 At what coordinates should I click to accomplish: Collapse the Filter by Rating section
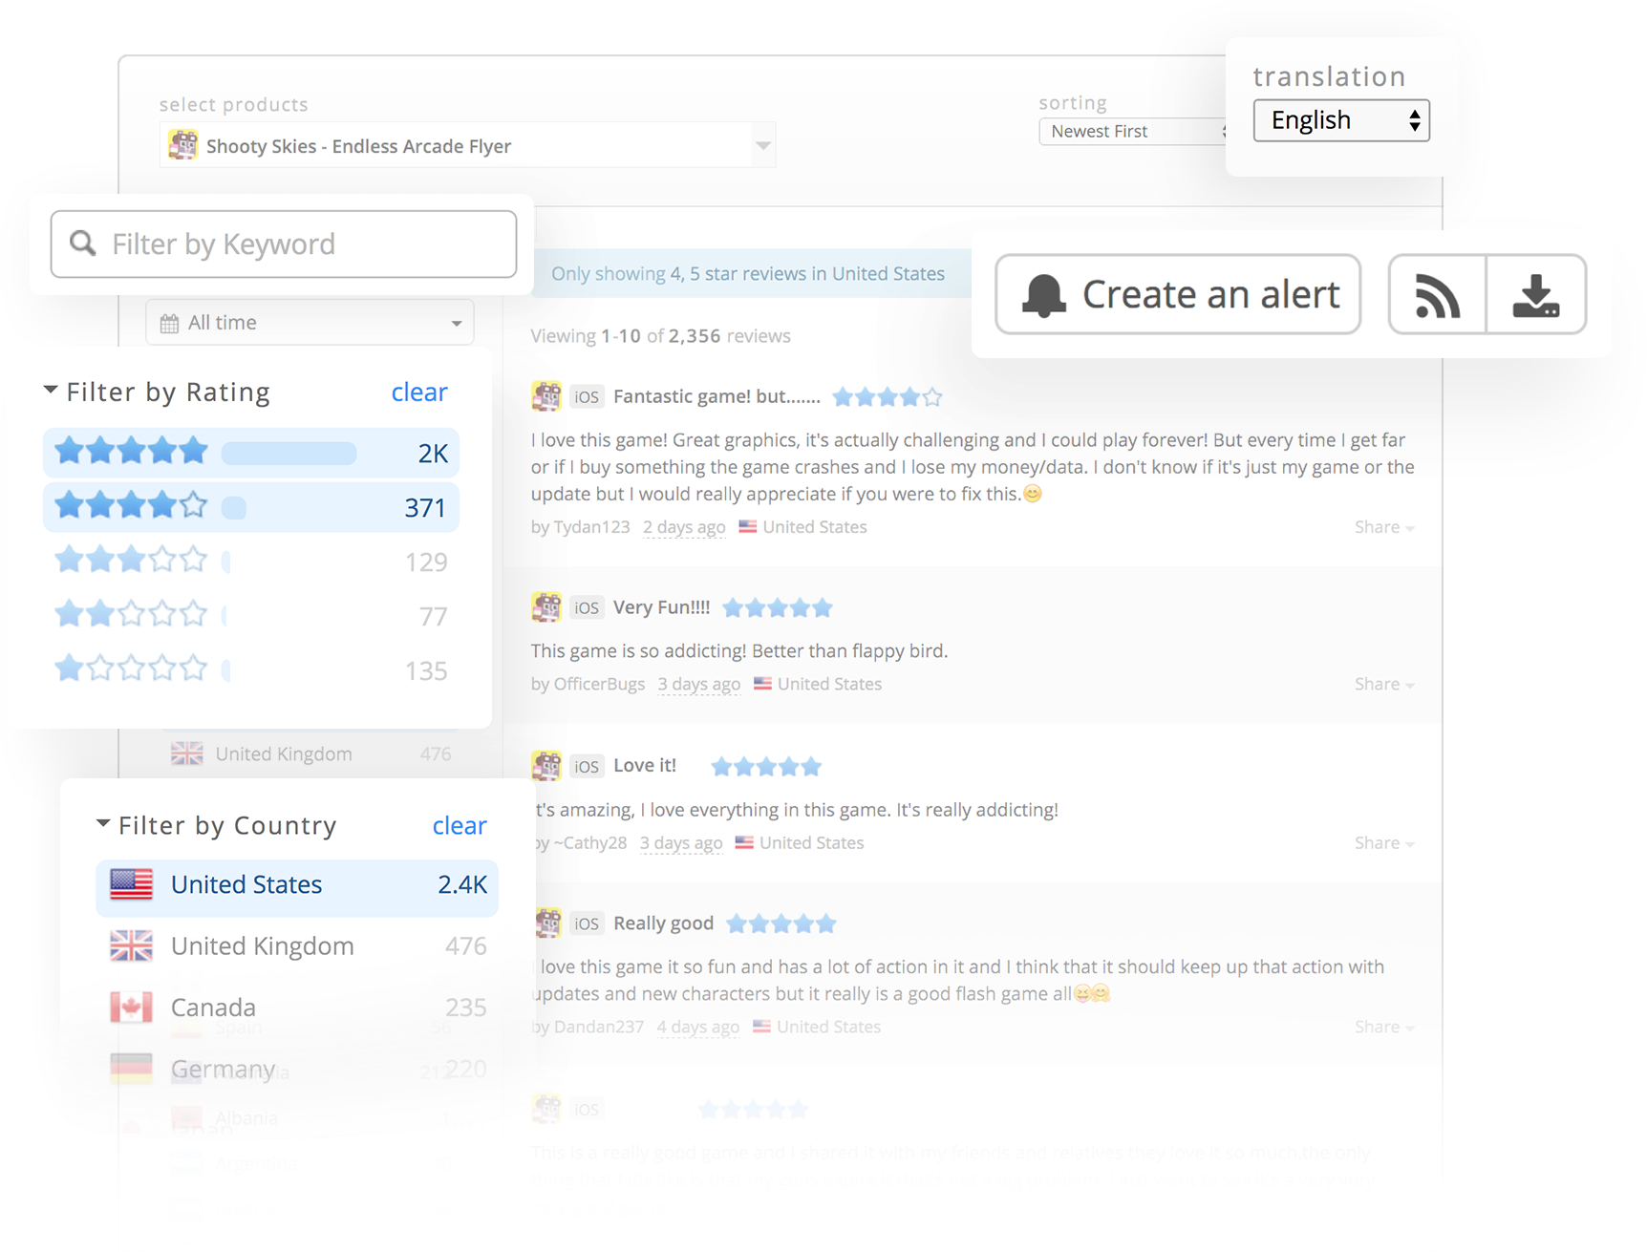pos(51,391)
